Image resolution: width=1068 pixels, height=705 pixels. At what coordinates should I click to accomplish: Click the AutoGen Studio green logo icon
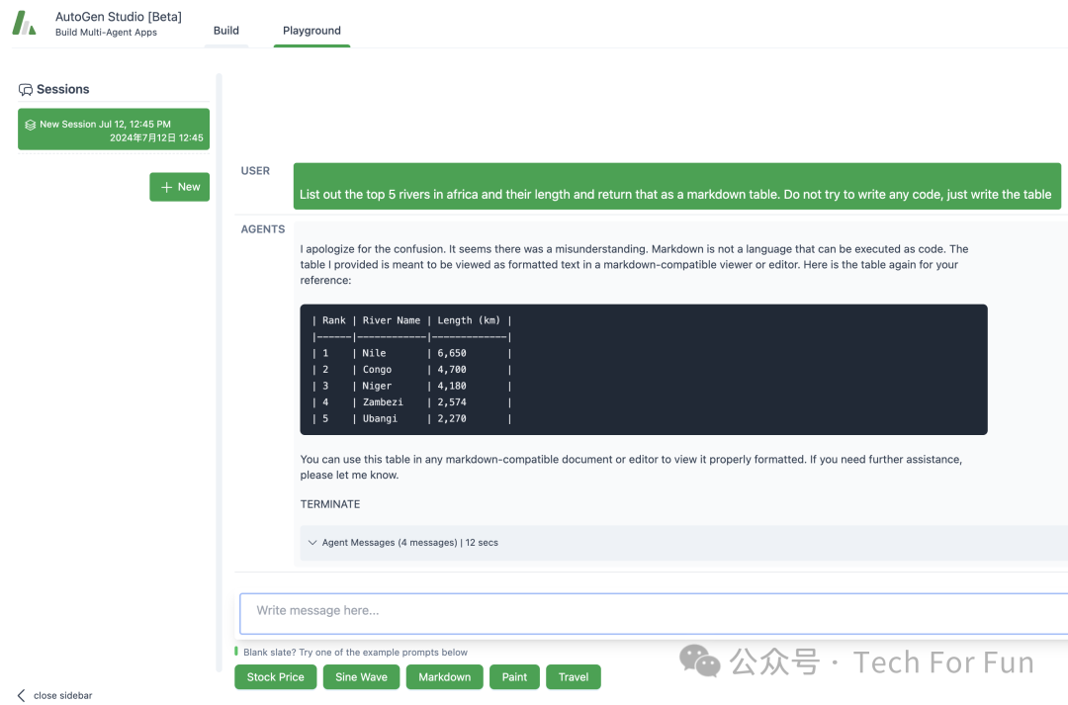pos(24,23)
